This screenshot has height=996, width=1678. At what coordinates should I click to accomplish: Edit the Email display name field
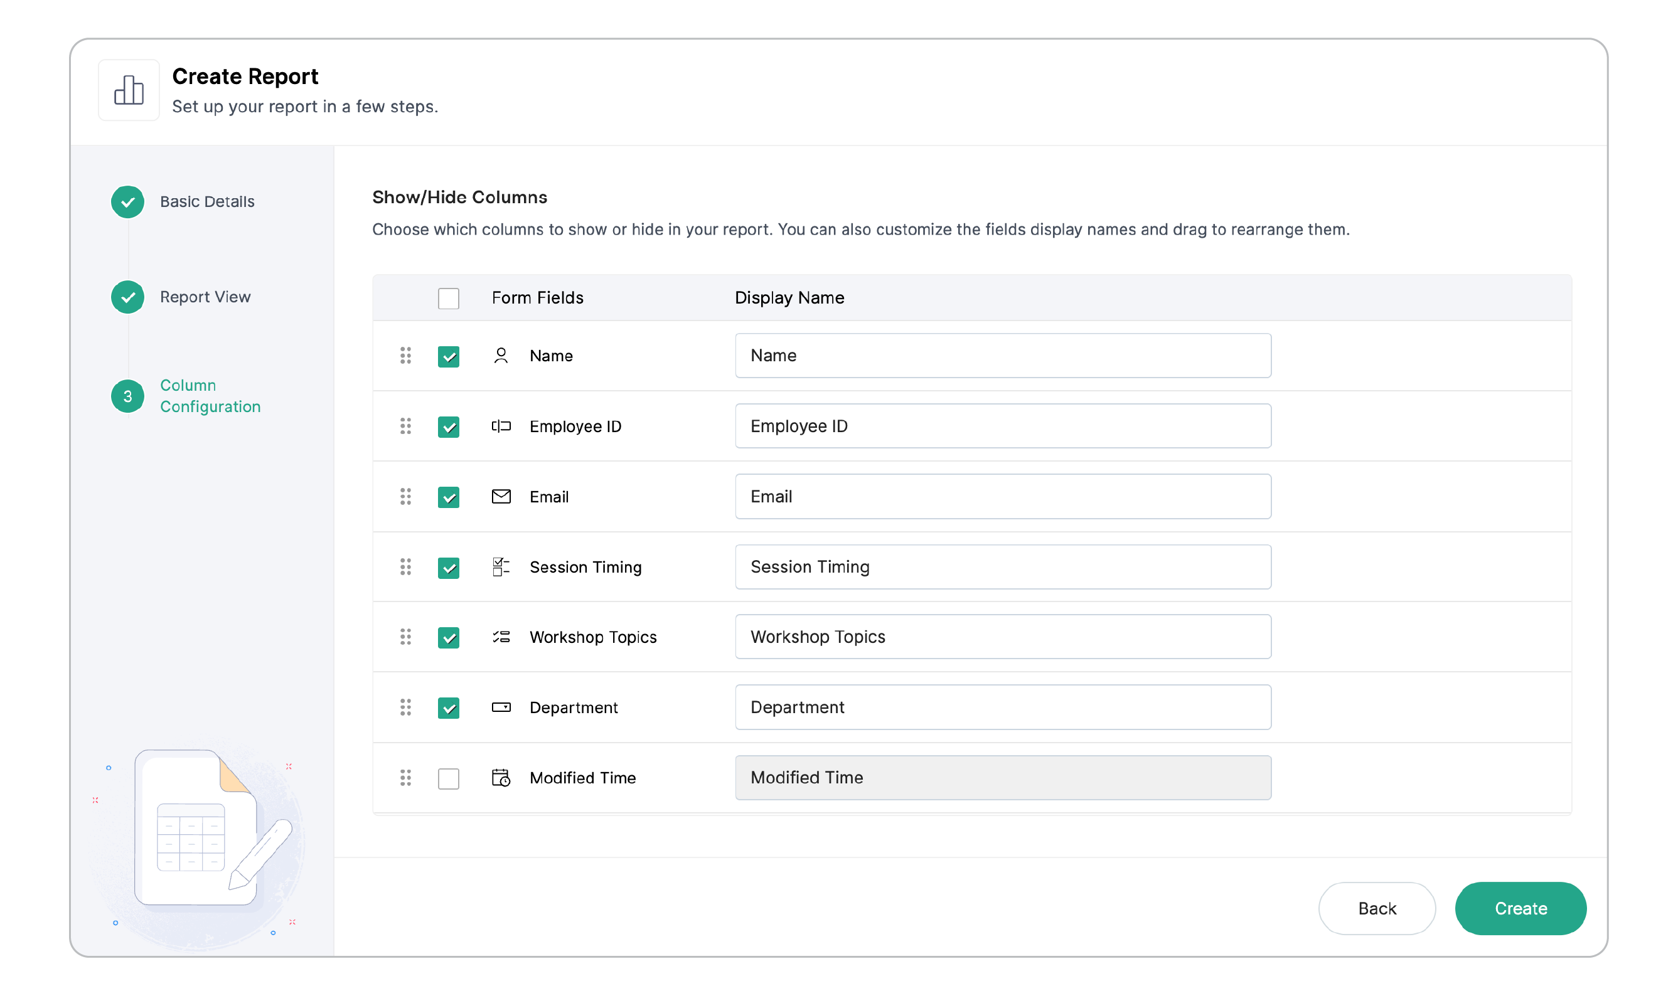tap(1003, 497)
